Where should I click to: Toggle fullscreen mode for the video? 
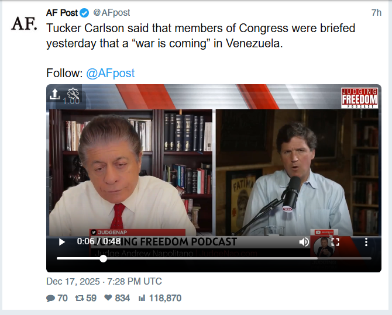coord(335,242)
